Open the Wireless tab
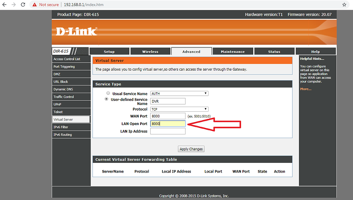Image resolution: width=353 pixels, height=200 pixels. click(x=150, y=52)
